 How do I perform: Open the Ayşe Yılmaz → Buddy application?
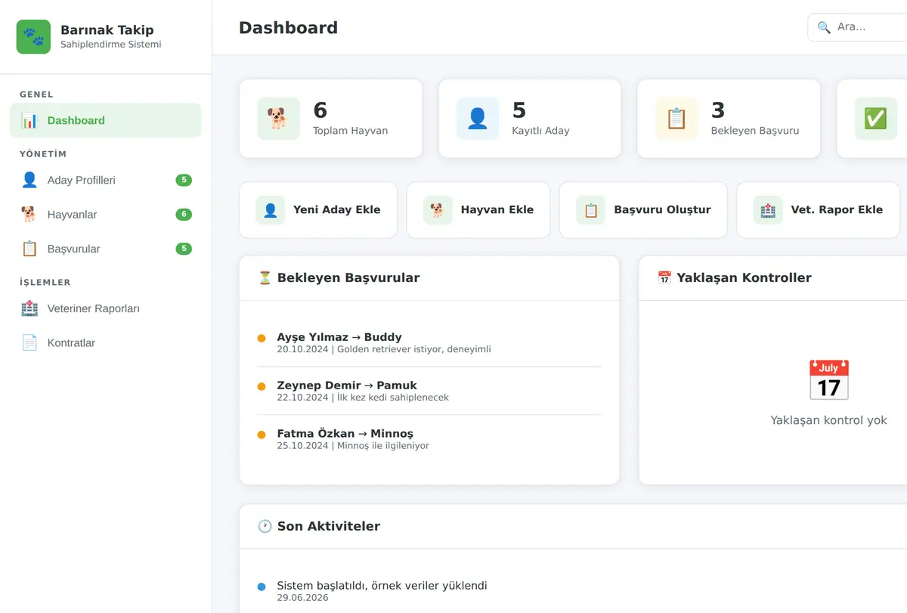(429, 342)
